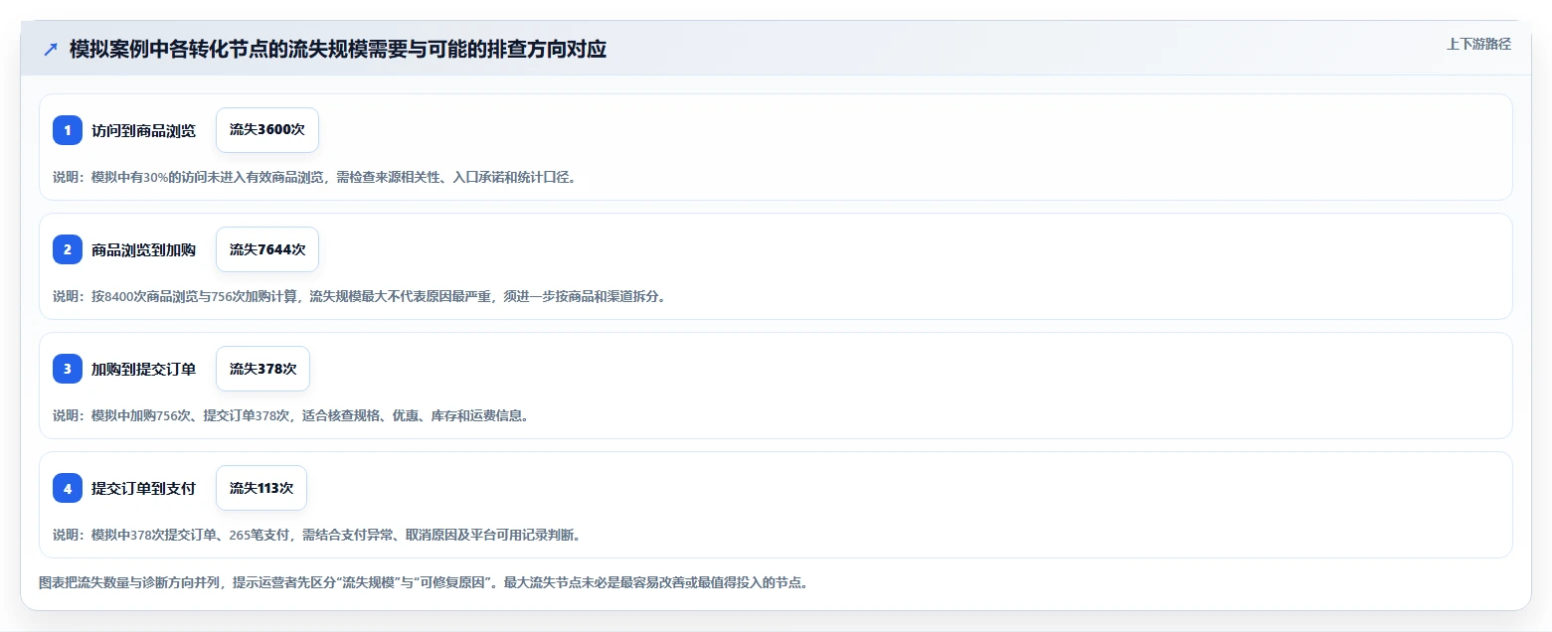Click the panel title 模拟案例中各转化节点的流失规模
This screenshot has height=632, width=1552.
click(x=338, y=50)
